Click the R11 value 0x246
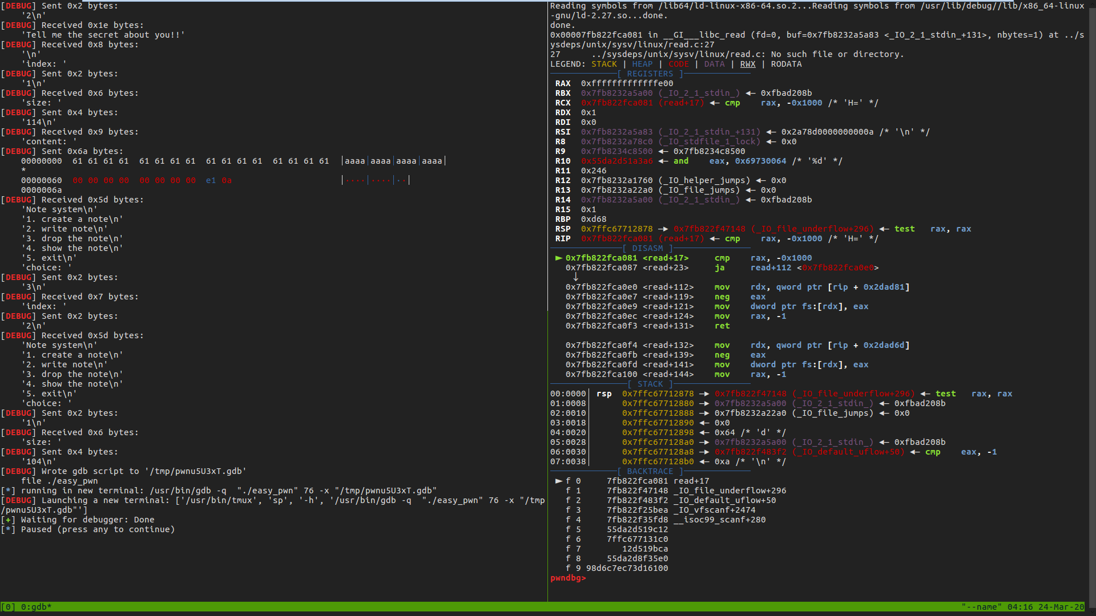The height and width of the screenshot is (616, 1096). pos(594,171)
